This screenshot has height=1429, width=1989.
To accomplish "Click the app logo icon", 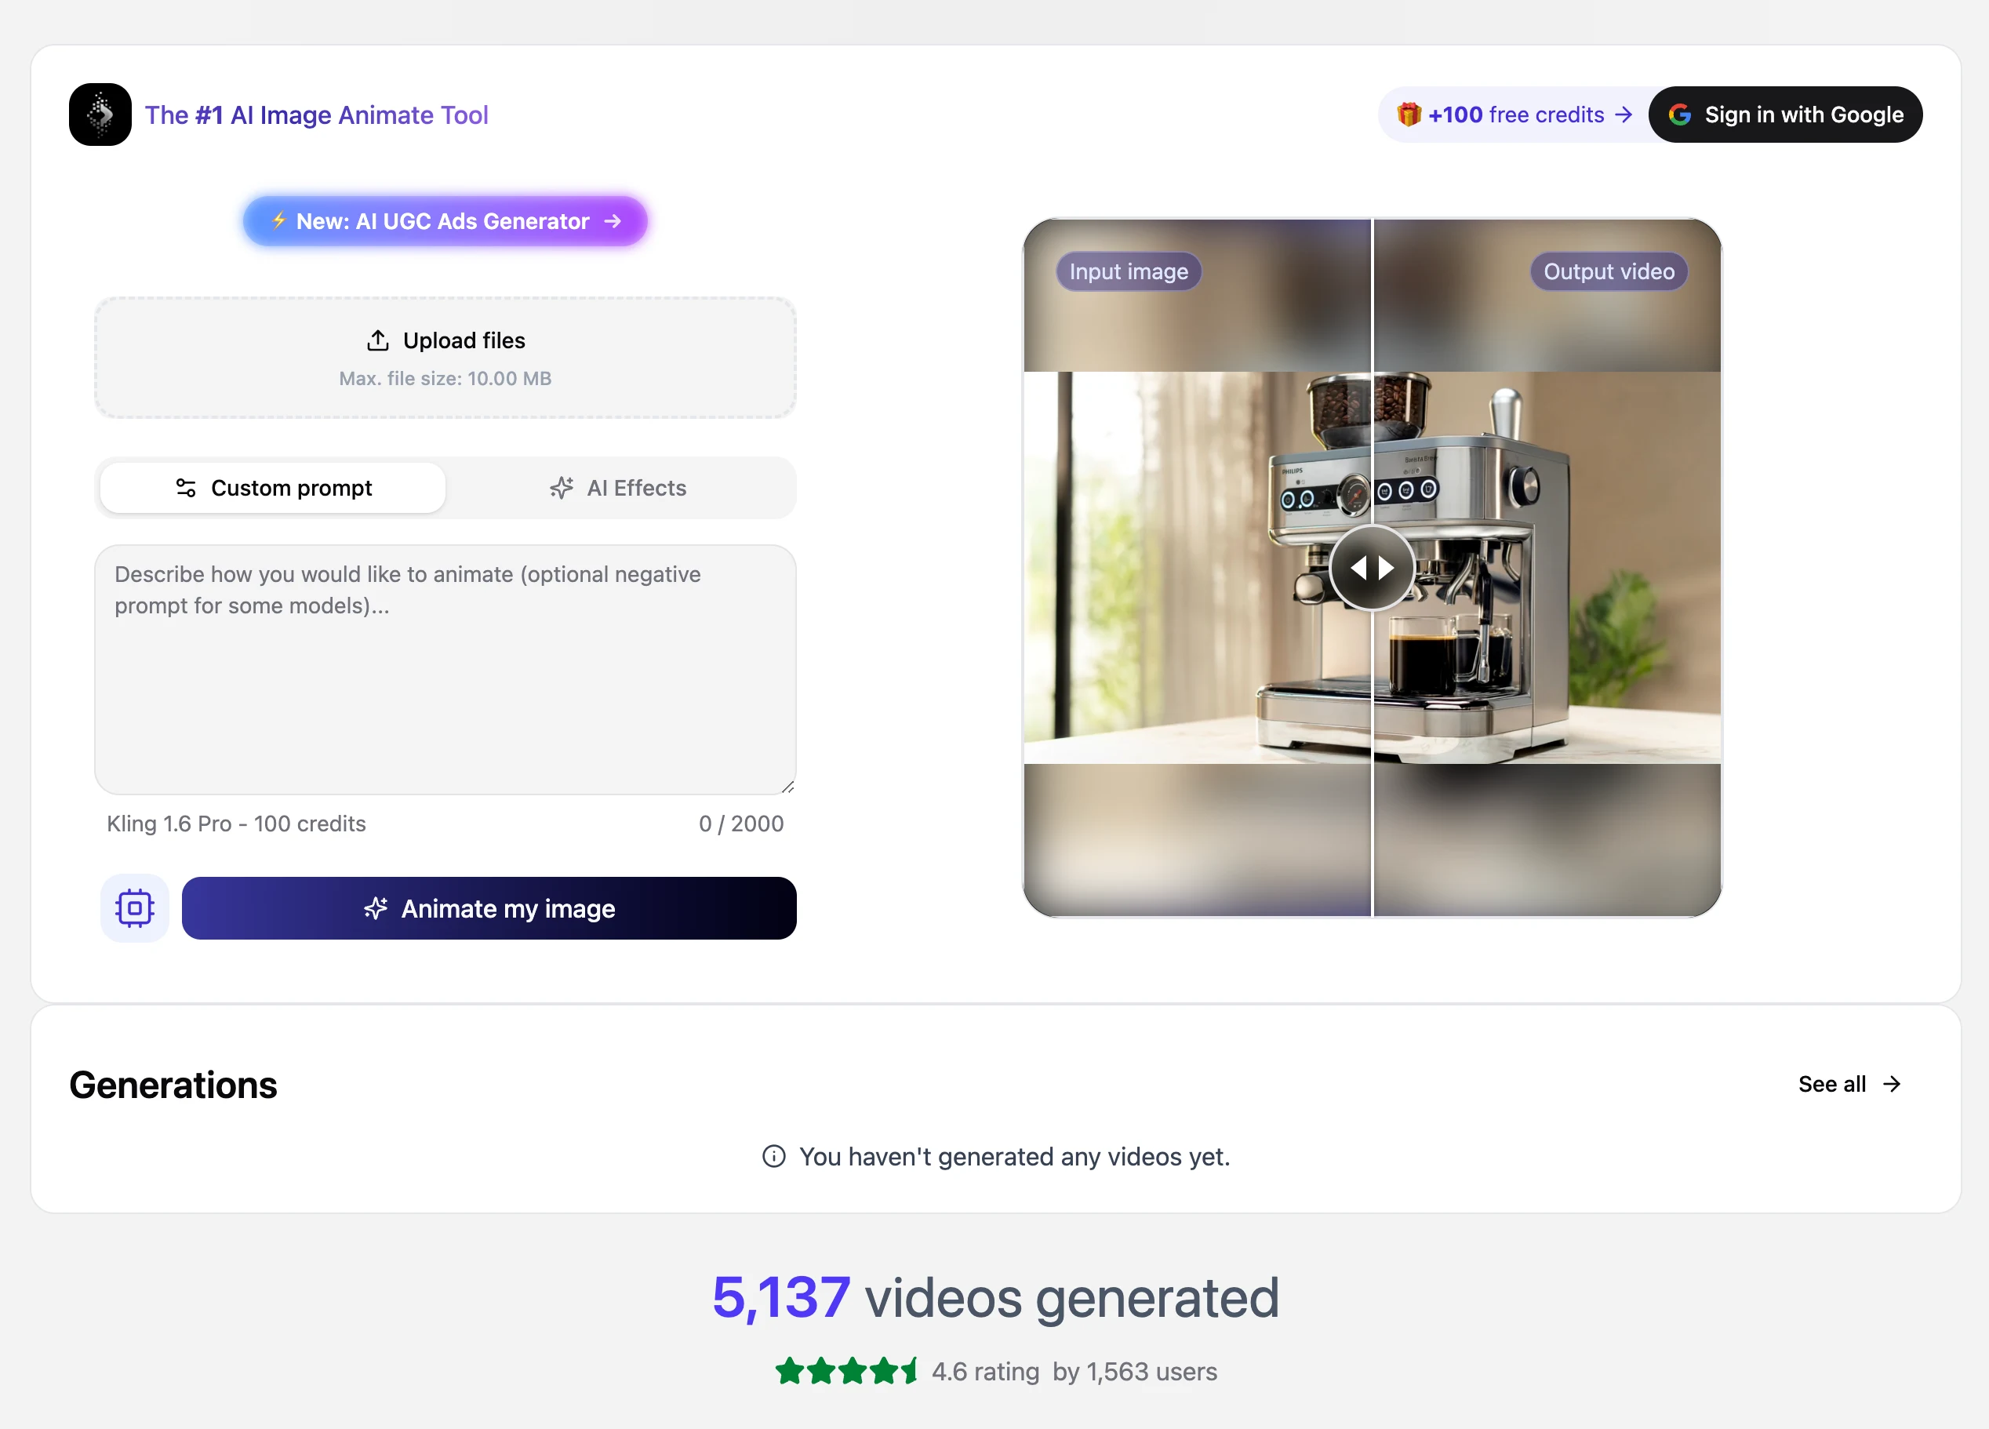I will click(x=100, y=115).
